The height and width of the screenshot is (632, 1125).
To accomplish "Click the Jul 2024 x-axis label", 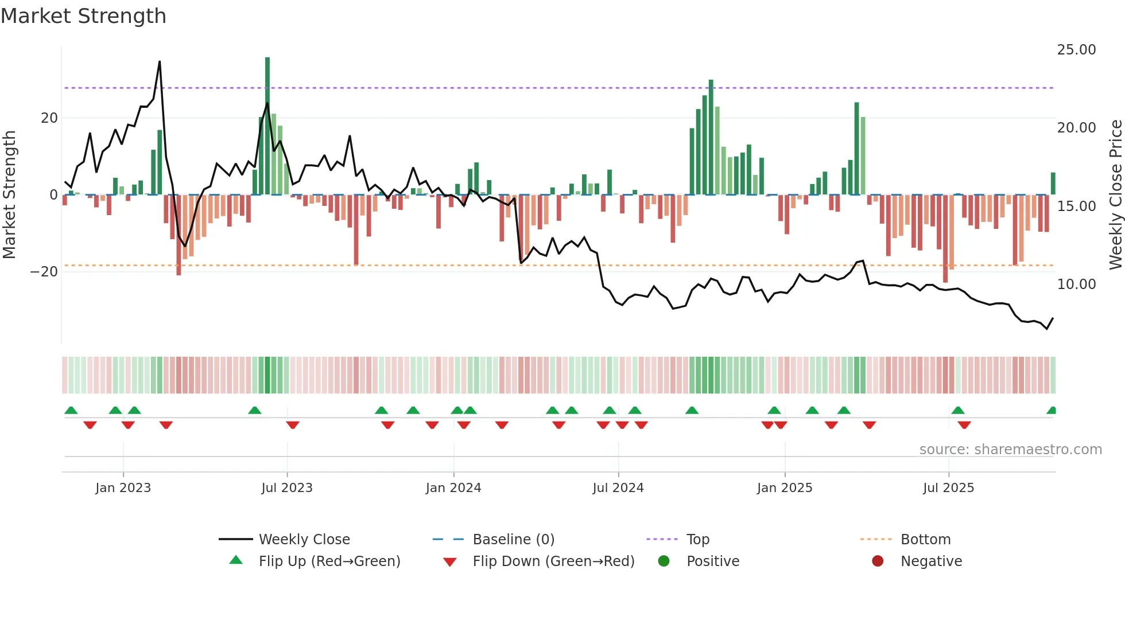I will (618, 487).
